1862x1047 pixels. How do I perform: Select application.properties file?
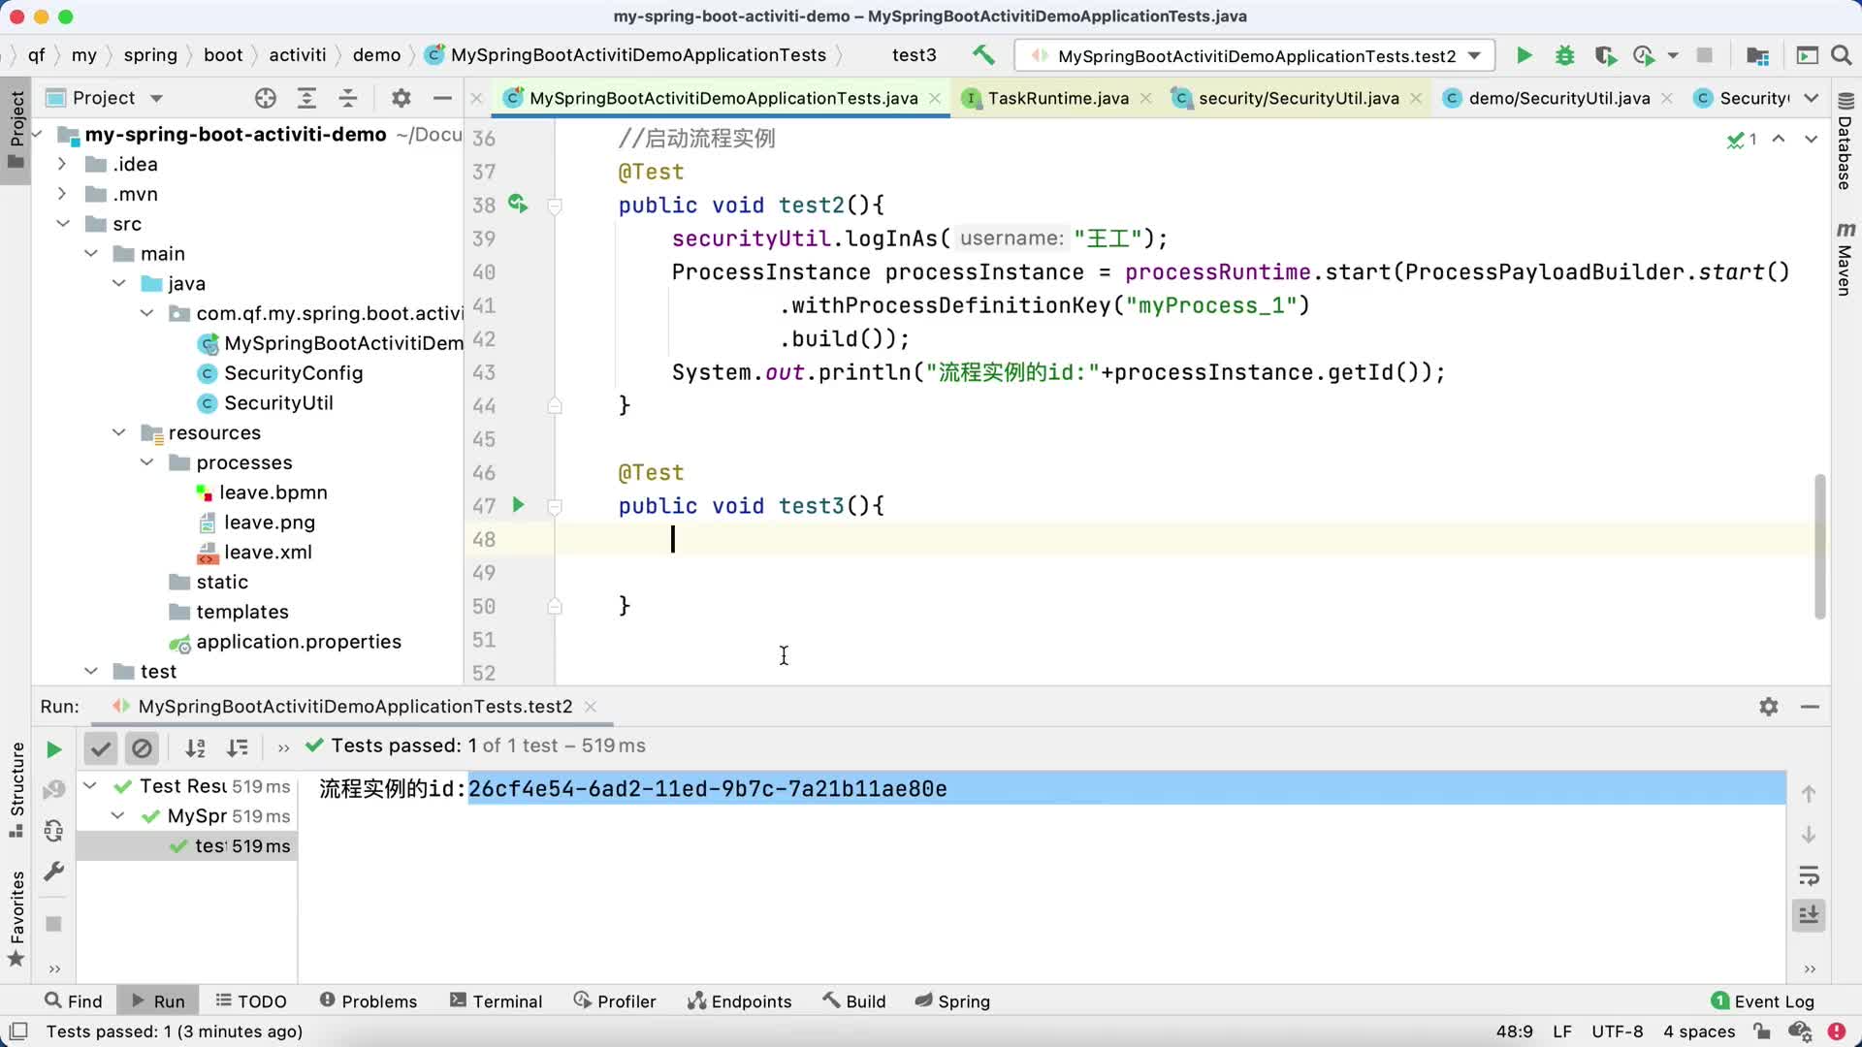tap(298, 642)
